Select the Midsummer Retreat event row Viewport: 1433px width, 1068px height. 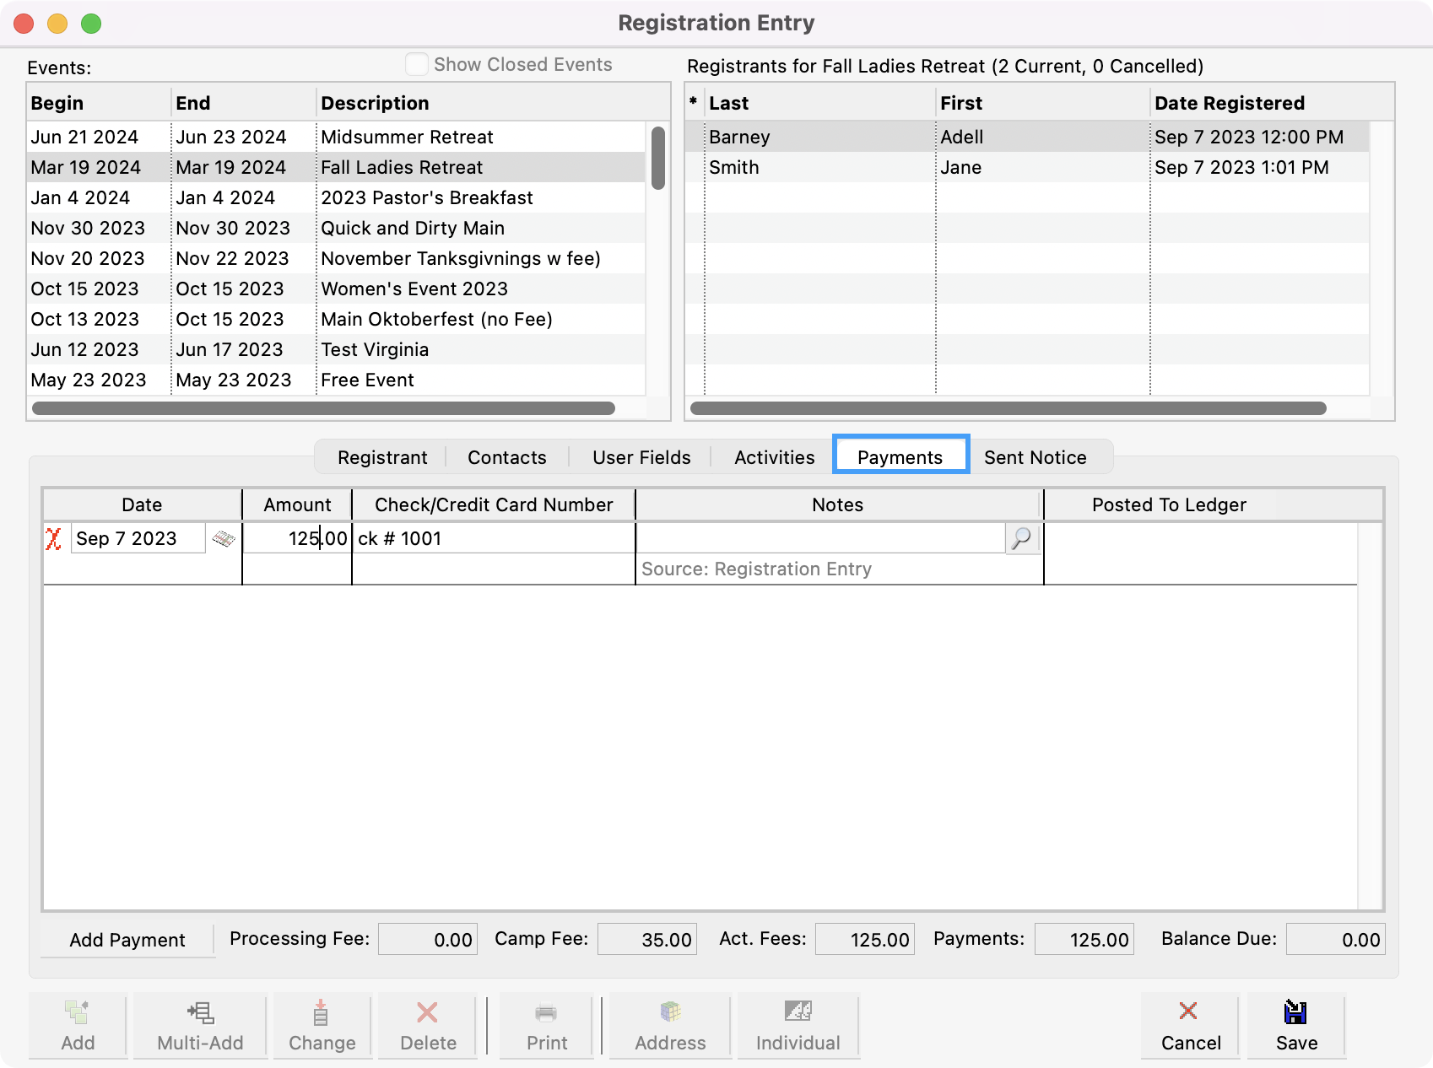(407, 137)
